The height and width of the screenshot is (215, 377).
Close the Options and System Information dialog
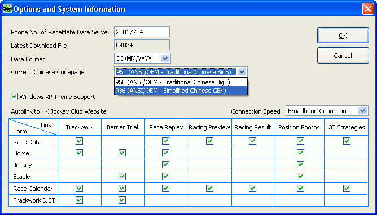[368, 9]
